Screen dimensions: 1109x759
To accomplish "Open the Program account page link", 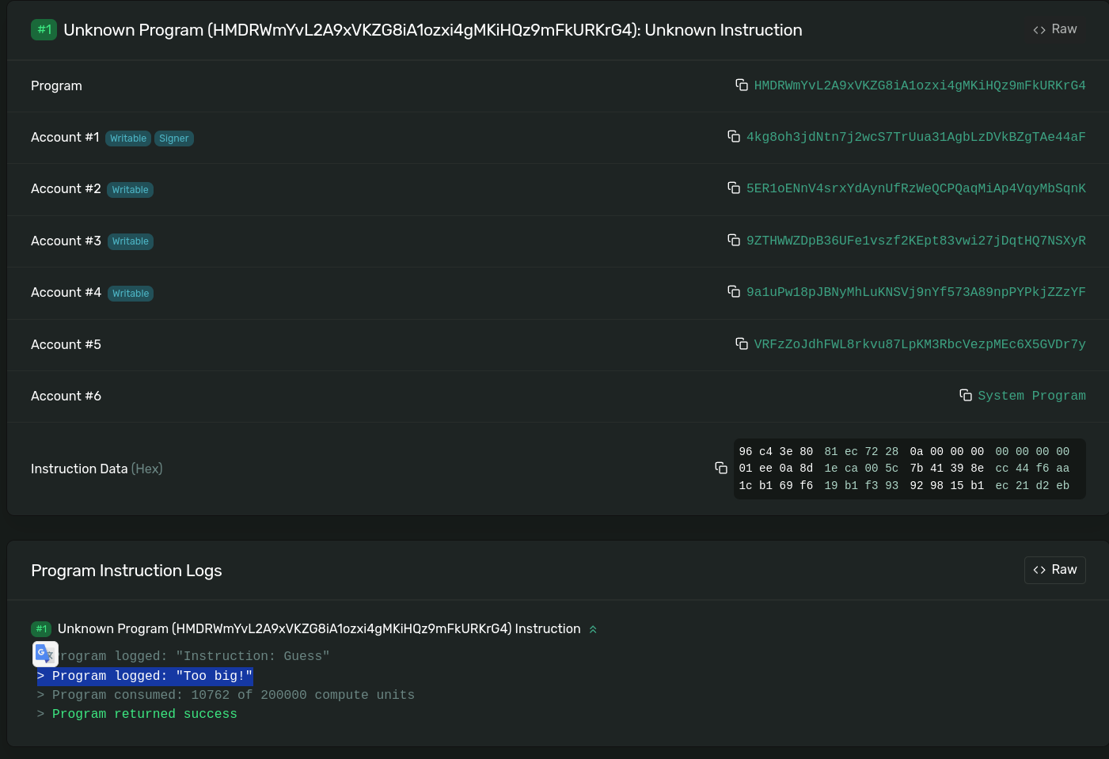I will click(919, 85).
